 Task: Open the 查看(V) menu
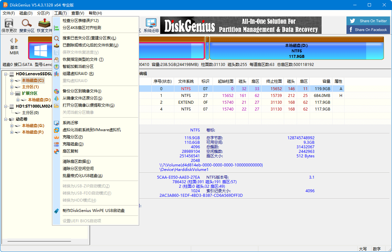(x=78, y=13)
